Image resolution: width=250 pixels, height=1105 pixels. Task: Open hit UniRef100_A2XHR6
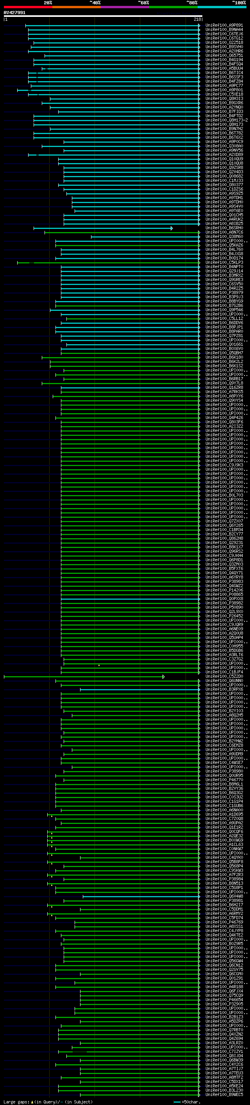(x=224, y=51)
